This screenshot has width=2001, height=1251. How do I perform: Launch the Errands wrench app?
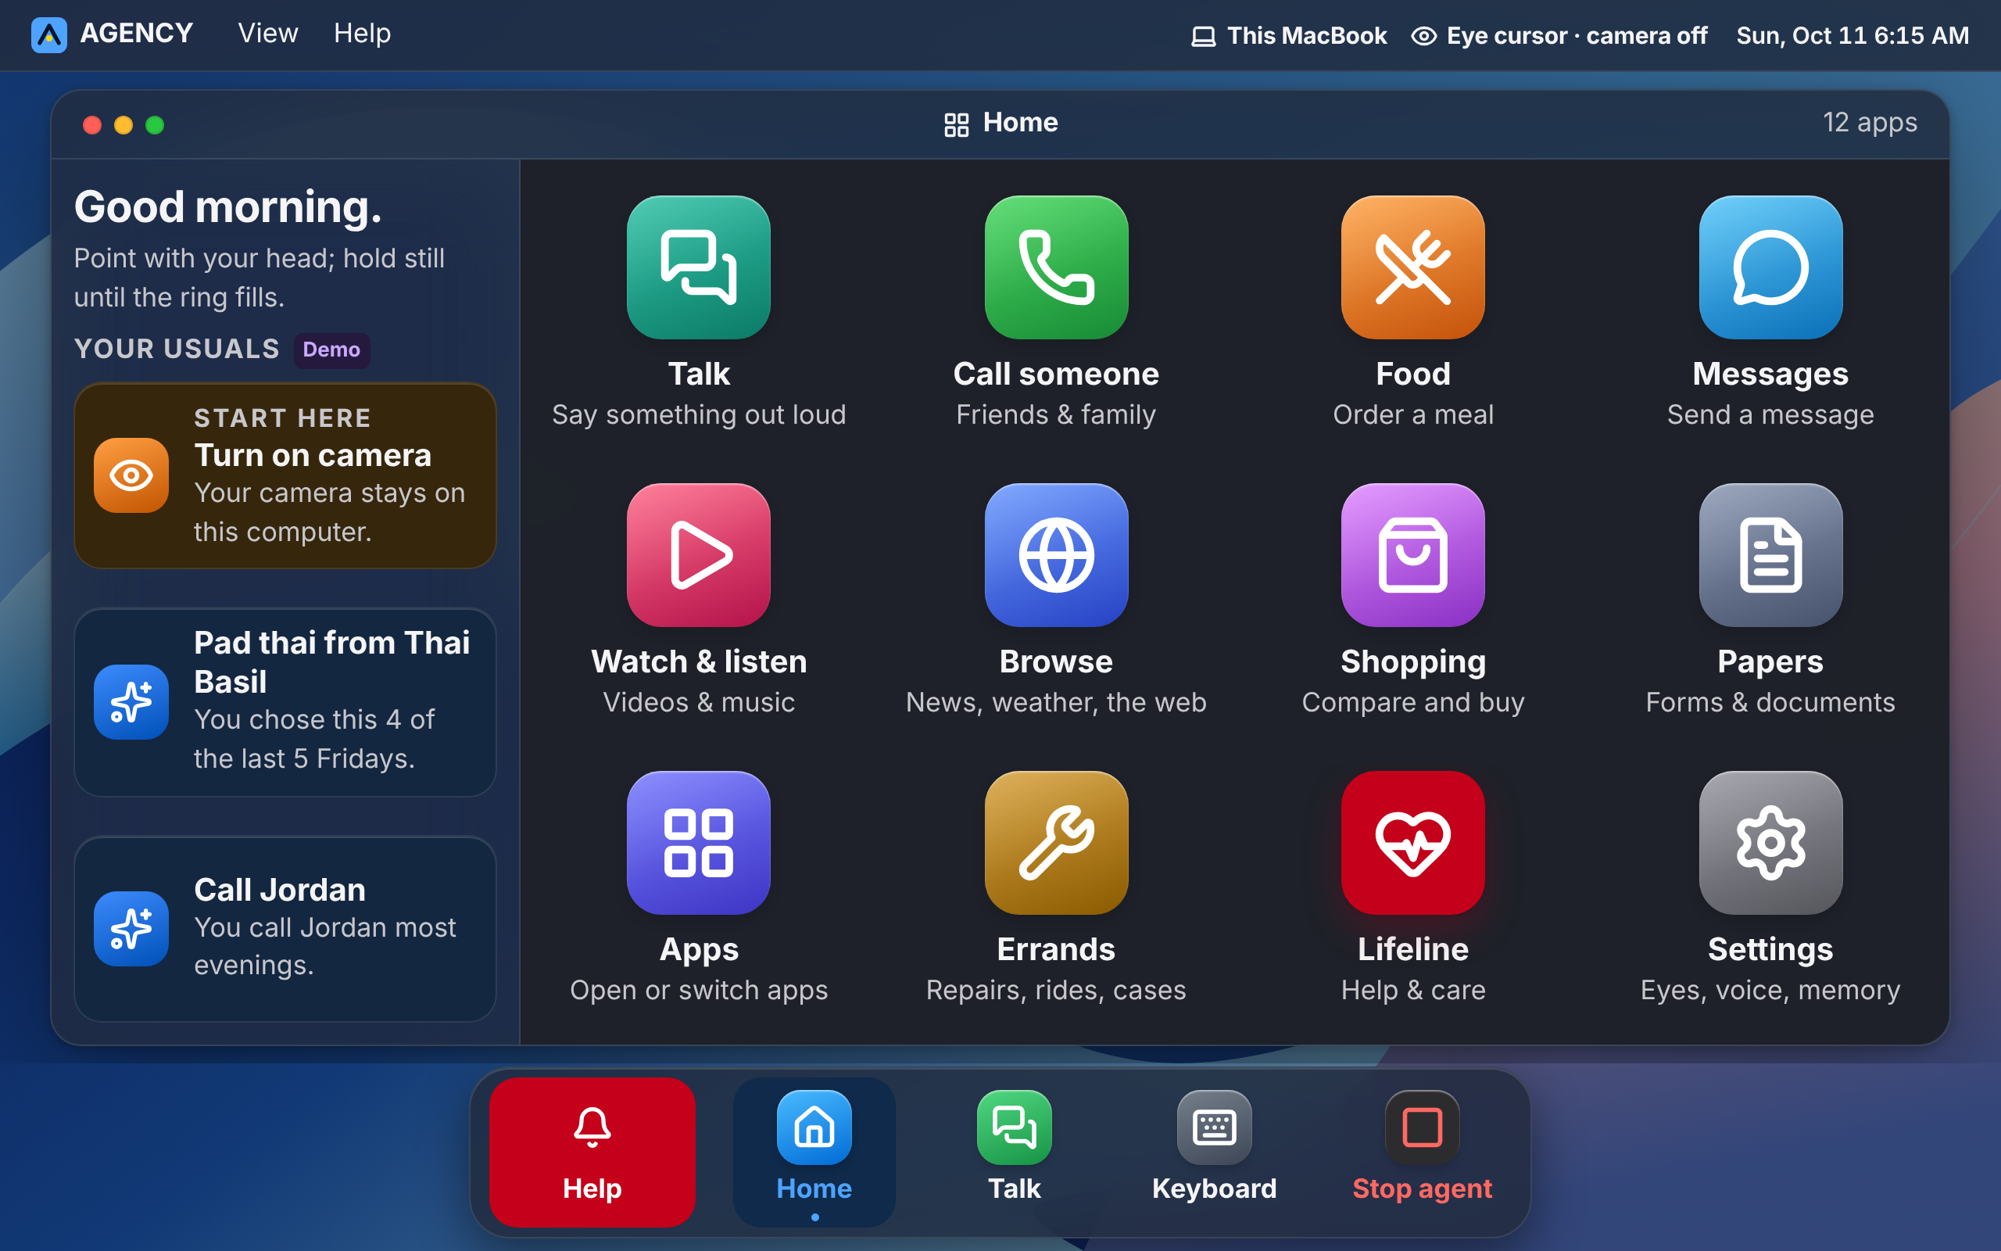tap(1056, 843)
